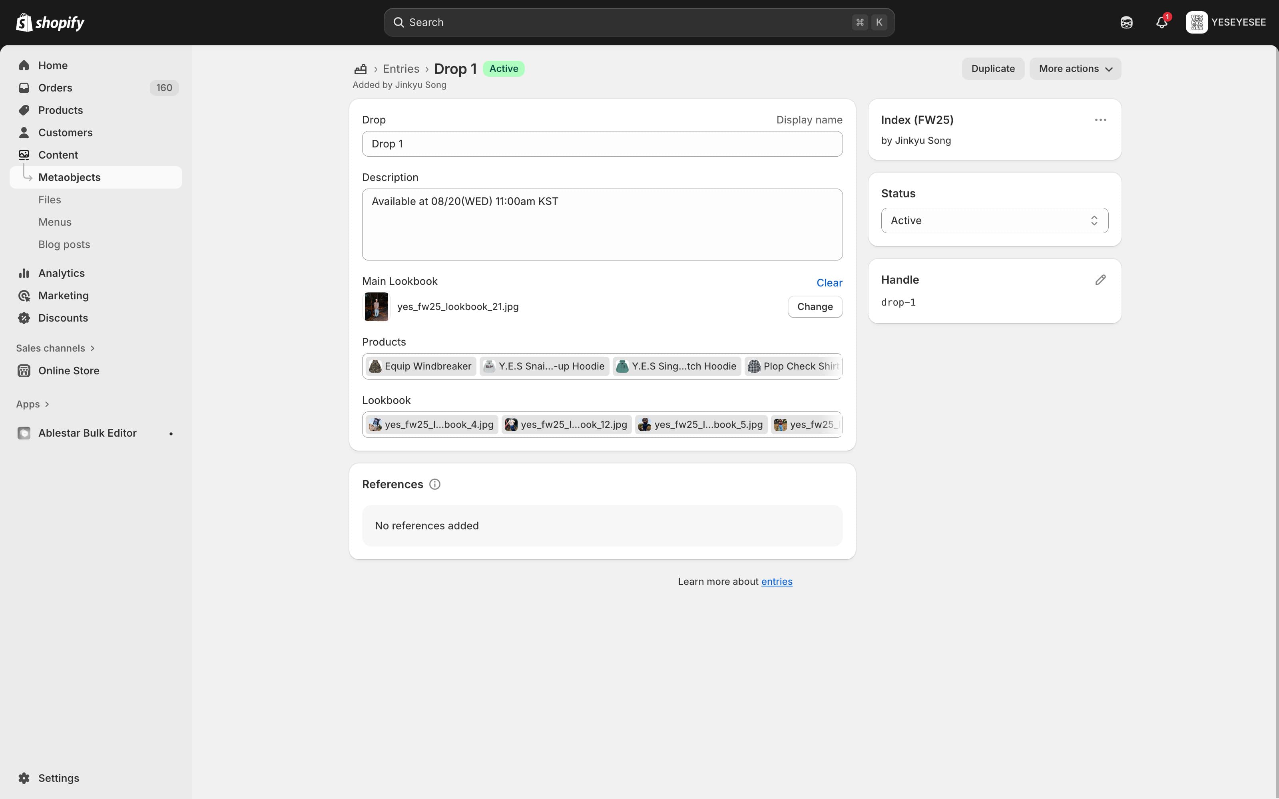Click the Shopify logo

click(x=50, y=22)
